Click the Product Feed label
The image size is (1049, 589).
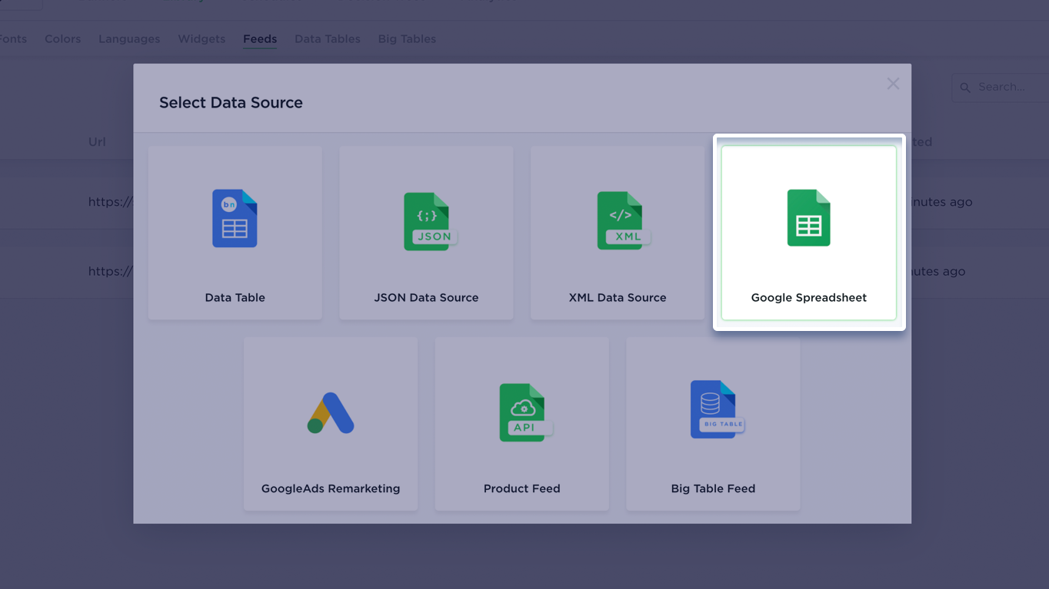click(521, 488)
